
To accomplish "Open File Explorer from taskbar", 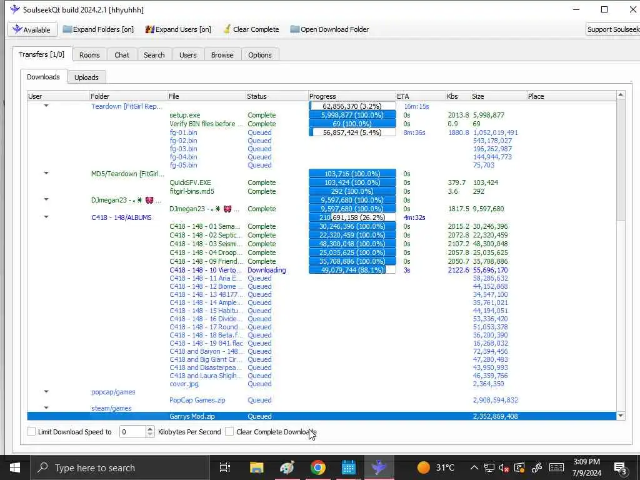I will tap(256, 467).
